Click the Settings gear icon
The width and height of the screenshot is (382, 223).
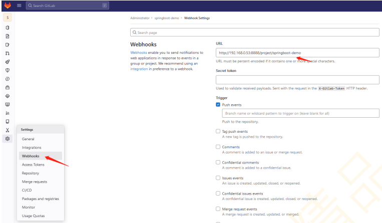click(x=8, y=139)
